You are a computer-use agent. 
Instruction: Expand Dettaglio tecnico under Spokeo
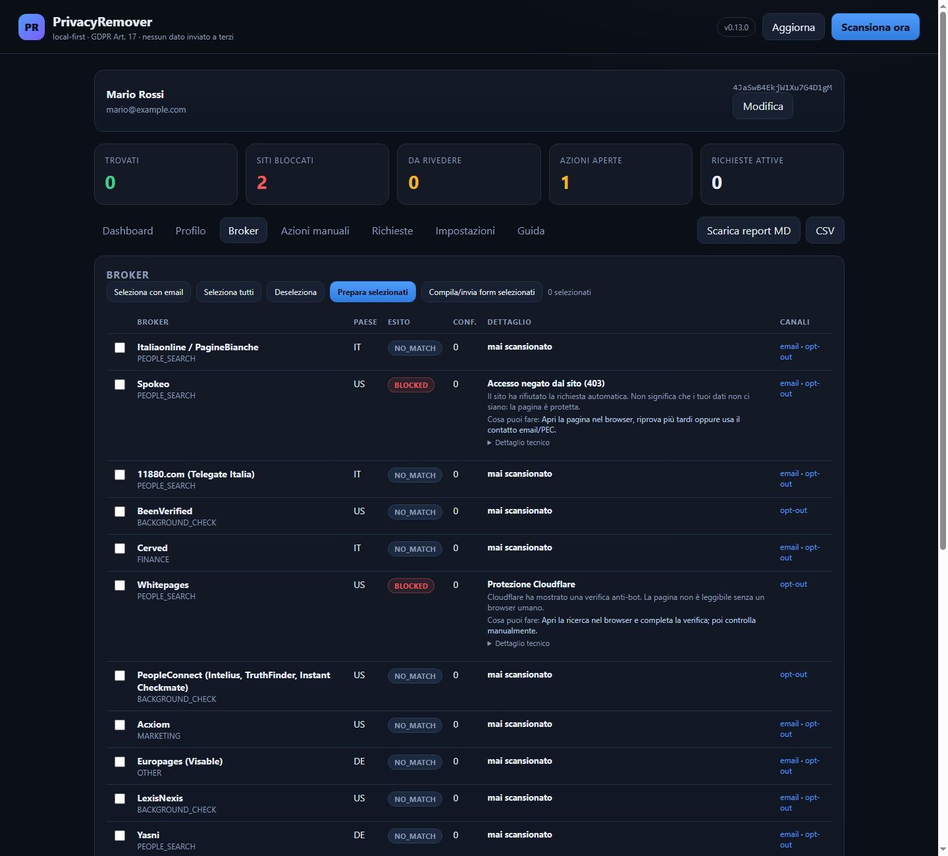tap(519, 442)
